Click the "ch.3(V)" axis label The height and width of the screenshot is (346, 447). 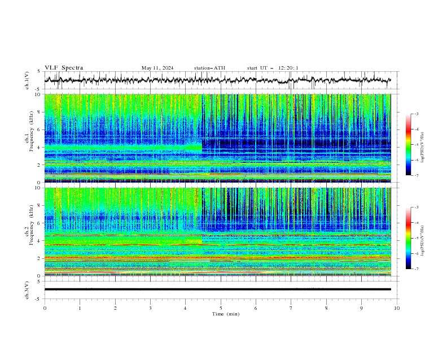click(x=27, y=290)
